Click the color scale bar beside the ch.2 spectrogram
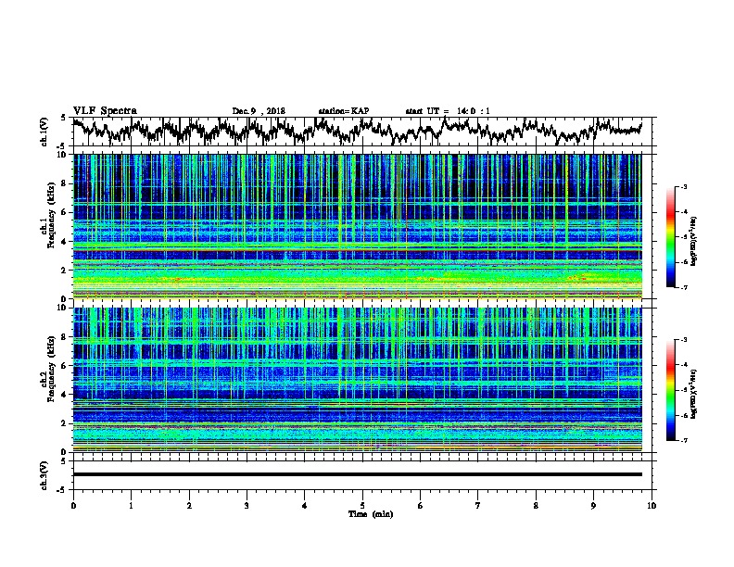The width and height of the screenshot is (734, 567). pos(671,390)
